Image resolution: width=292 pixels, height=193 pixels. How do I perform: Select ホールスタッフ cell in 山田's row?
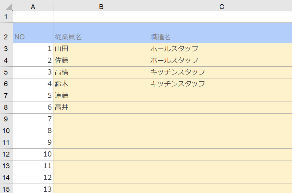(220, 49)
